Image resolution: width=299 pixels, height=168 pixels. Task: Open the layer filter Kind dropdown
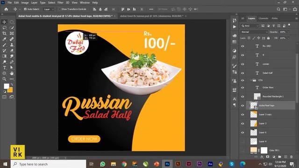coord(250,26)
